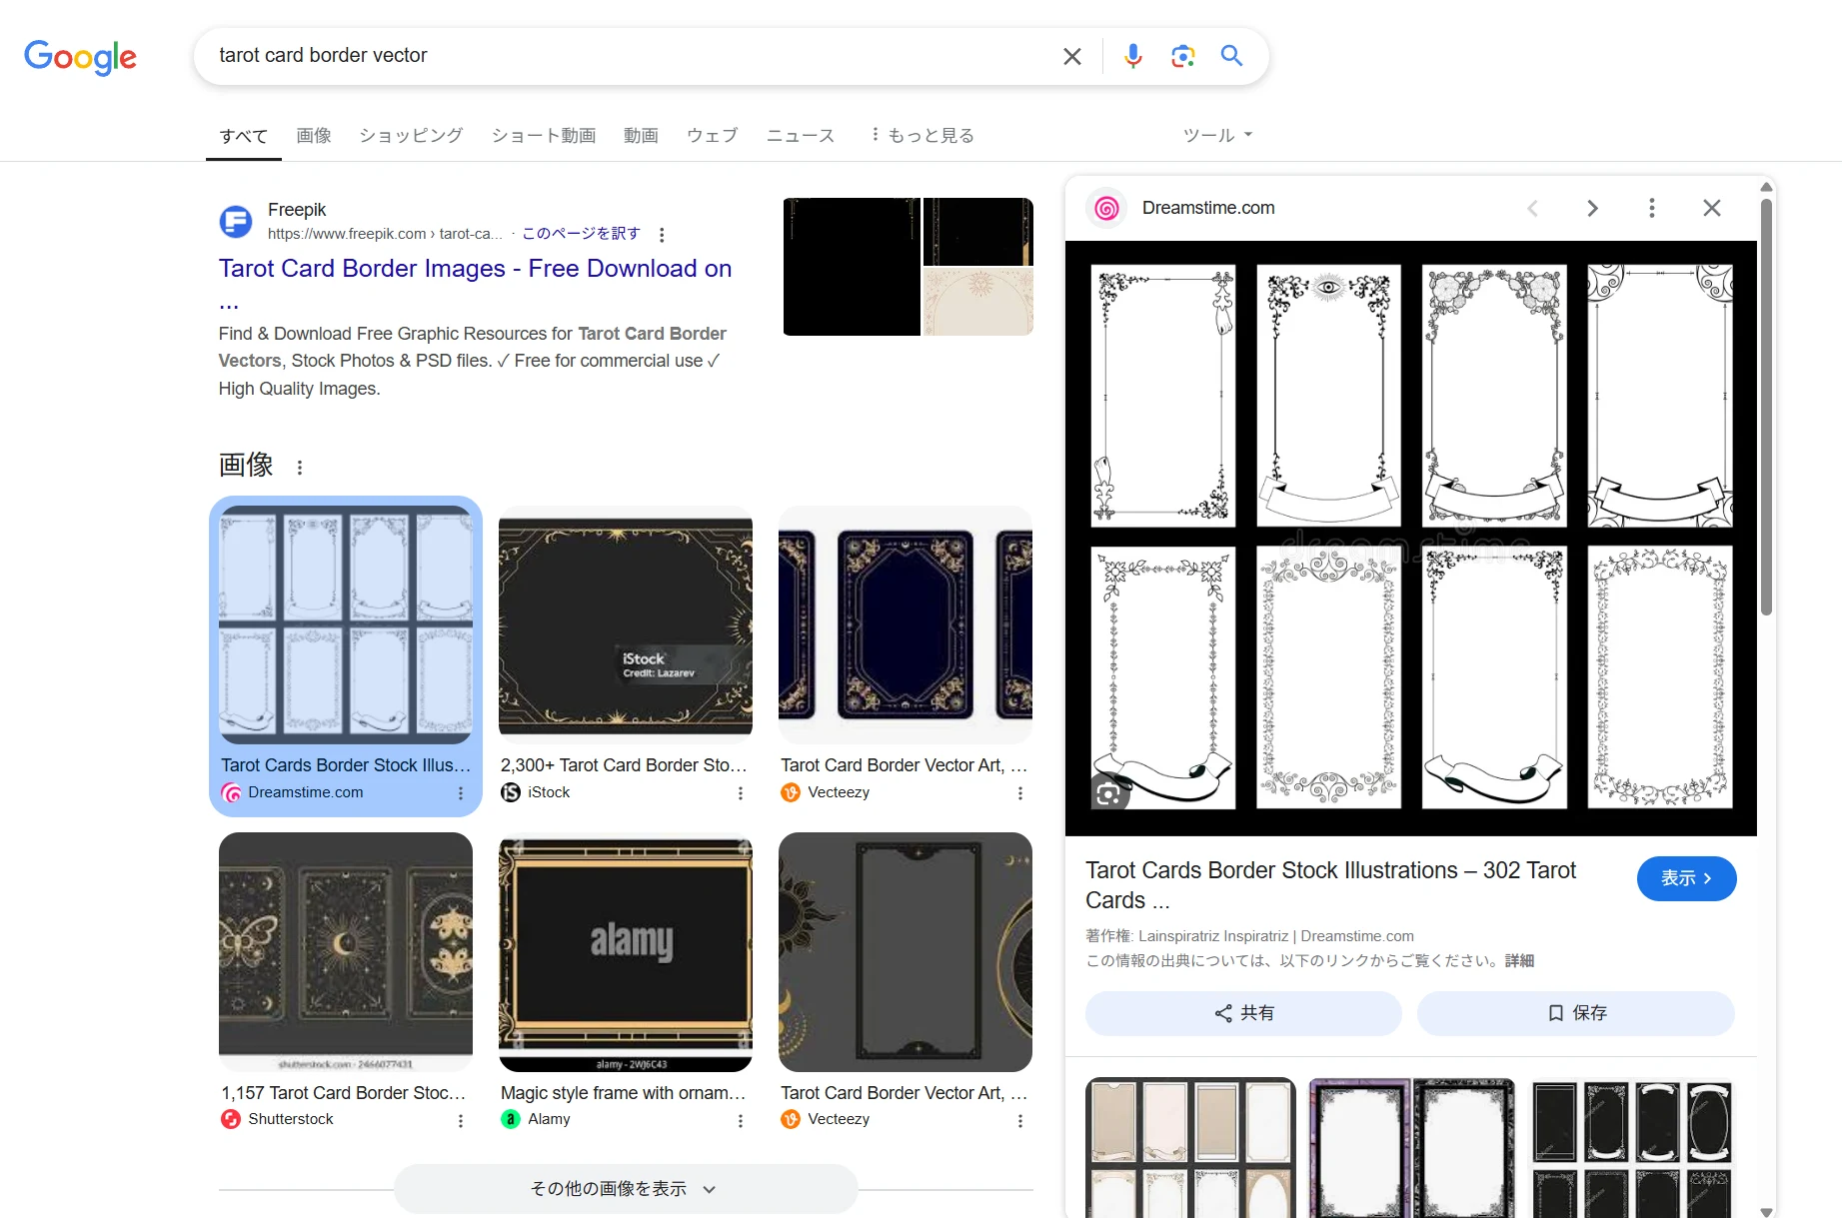Open three-dot menu on first Vecteezy card
The height and width of the screenshot is (1218, 1842).
click(x=1020, y=793)
